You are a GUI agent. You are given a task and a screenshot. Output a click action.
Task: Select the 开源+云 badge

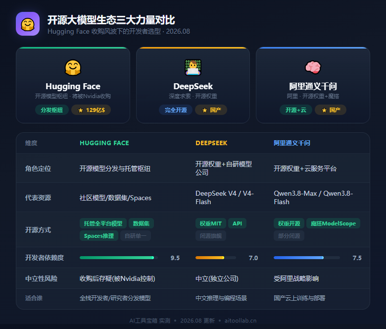[295, 110]
